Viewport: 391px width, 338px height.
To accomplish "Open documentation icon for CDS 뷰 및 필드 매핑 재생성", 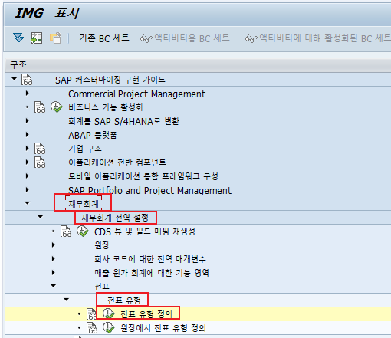I will click(x=66, y=231).
